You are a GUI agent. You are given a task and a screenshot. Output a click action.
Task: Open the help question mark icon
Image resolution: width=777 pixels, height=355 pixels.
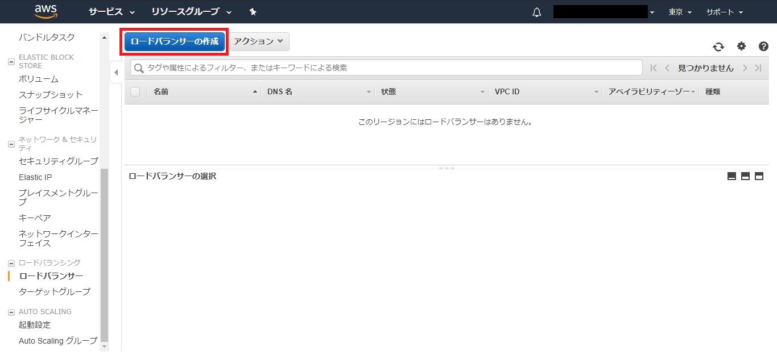[x=763, y=47]
